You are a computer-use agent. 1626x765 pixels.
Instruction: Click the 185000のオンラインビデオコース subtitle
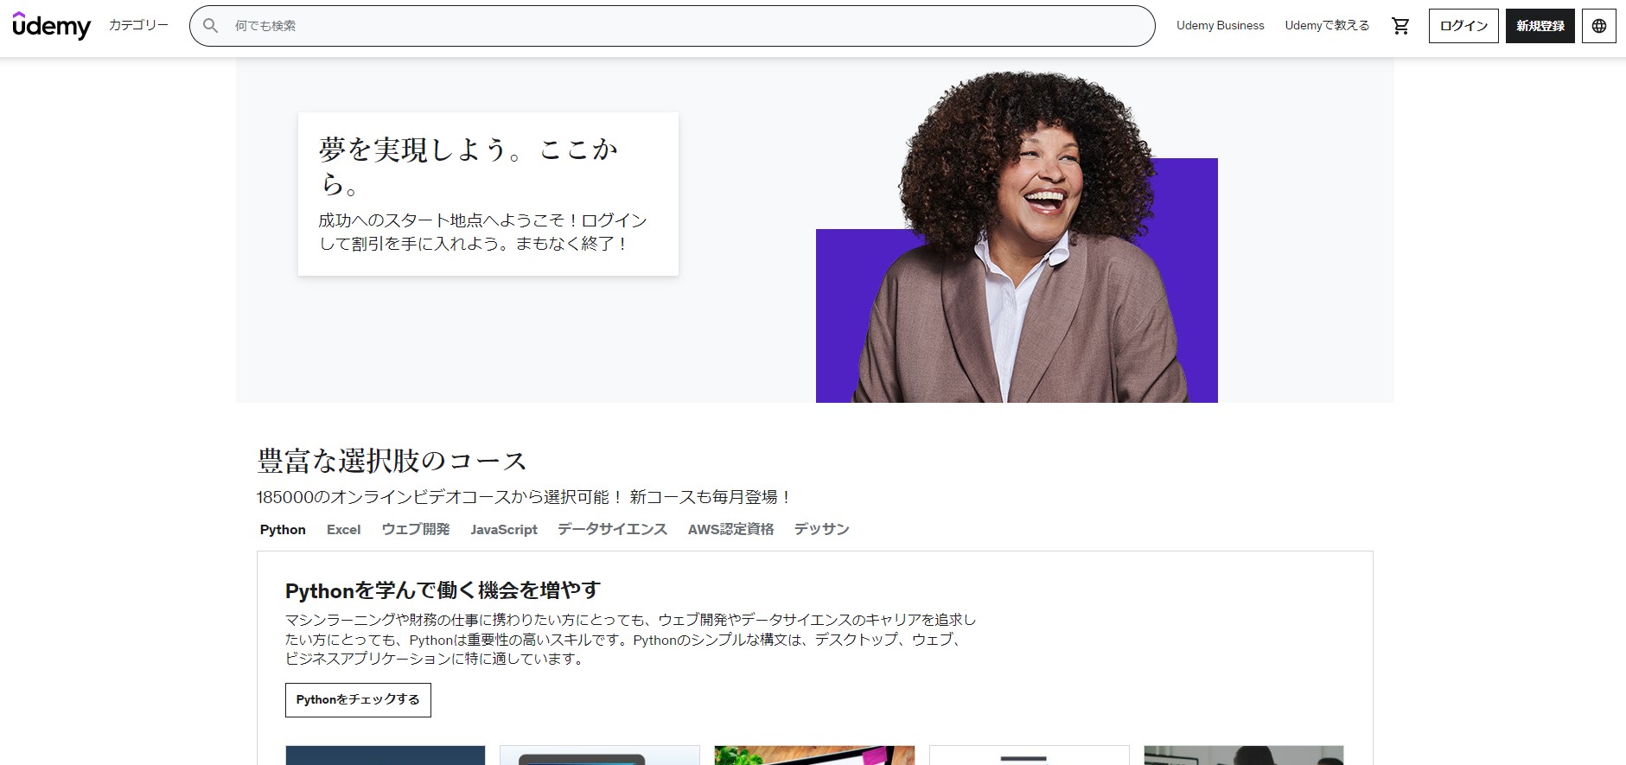click(524, 497)
